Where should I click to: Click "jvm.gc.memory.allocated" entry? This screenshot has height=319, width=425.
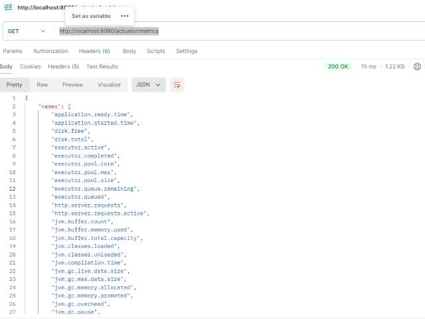(x=92, y=288)
